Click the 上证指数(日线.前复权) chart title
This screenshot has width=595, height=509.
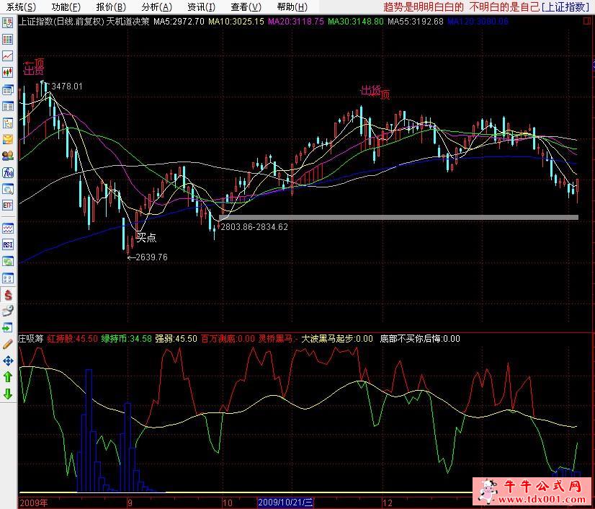[x=61, y=22]
